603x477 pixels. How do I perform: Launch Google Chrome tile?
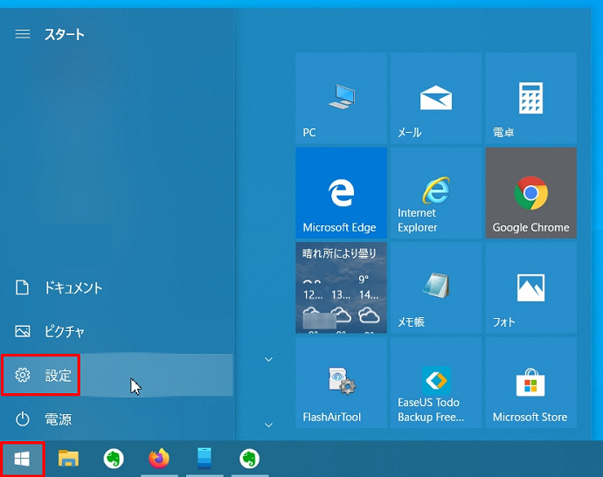pos(530,193)
